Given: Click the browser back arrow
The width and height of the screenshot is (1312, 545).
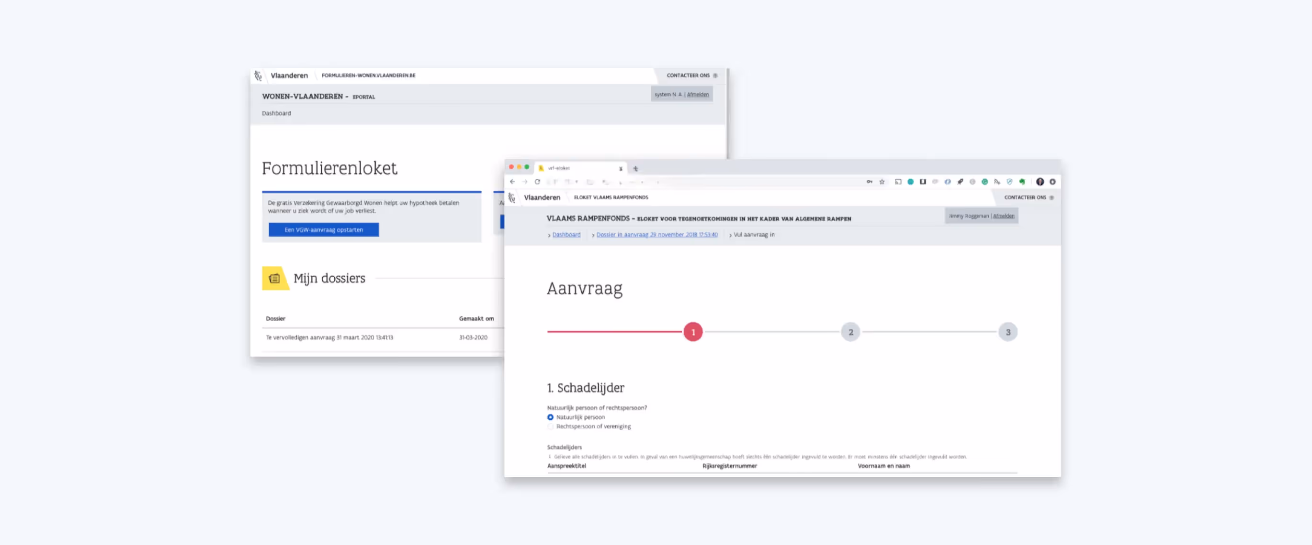Looking at the screenshot, I should pos(512,182).
